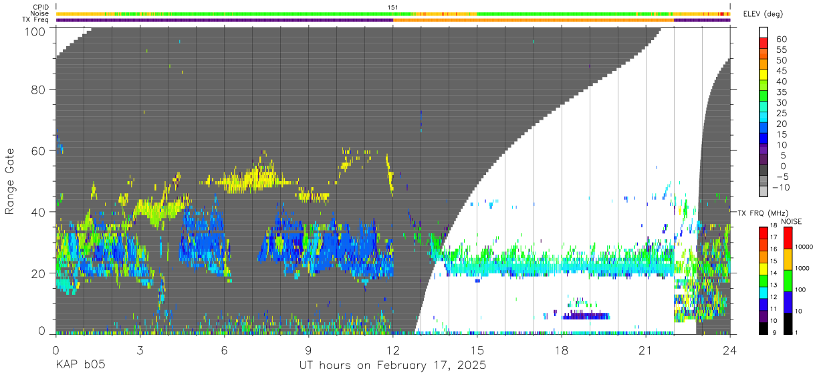Click the UT hour tick label 24
The width and height of the screenshot is (821, 379).
[x=730, y=349]
